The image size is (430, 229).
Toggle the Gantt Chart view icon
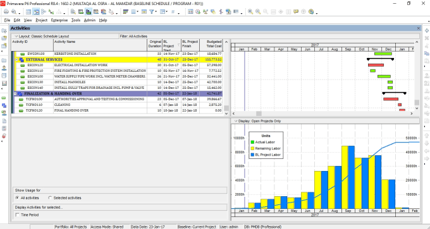[x=36, y=12]
